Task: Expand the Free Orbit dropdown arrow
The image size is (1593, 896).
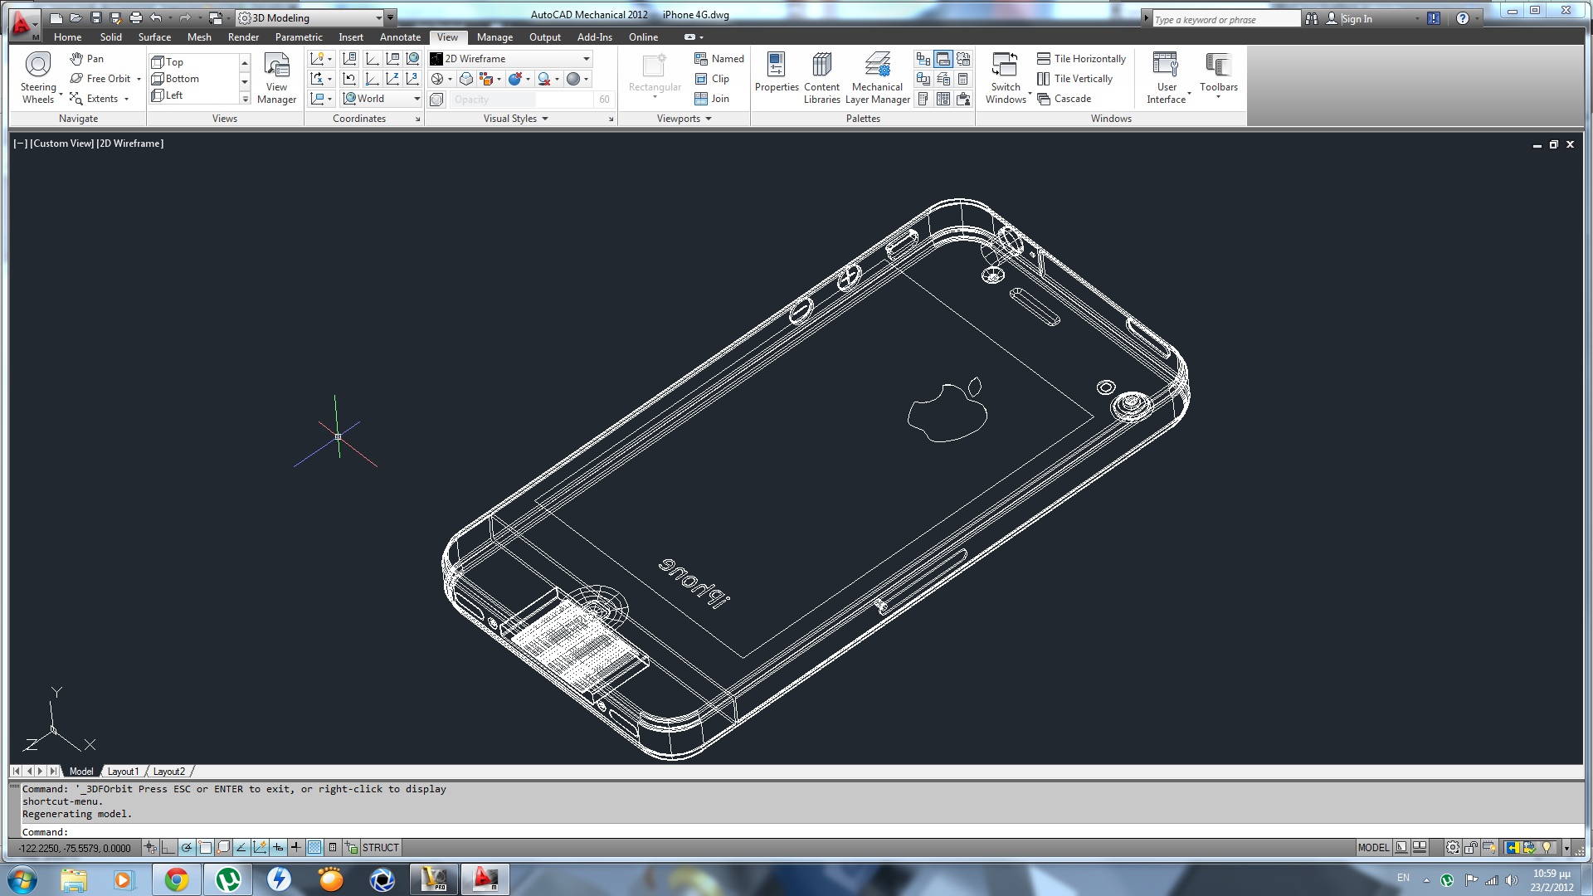Action: [x=139, y=79]
